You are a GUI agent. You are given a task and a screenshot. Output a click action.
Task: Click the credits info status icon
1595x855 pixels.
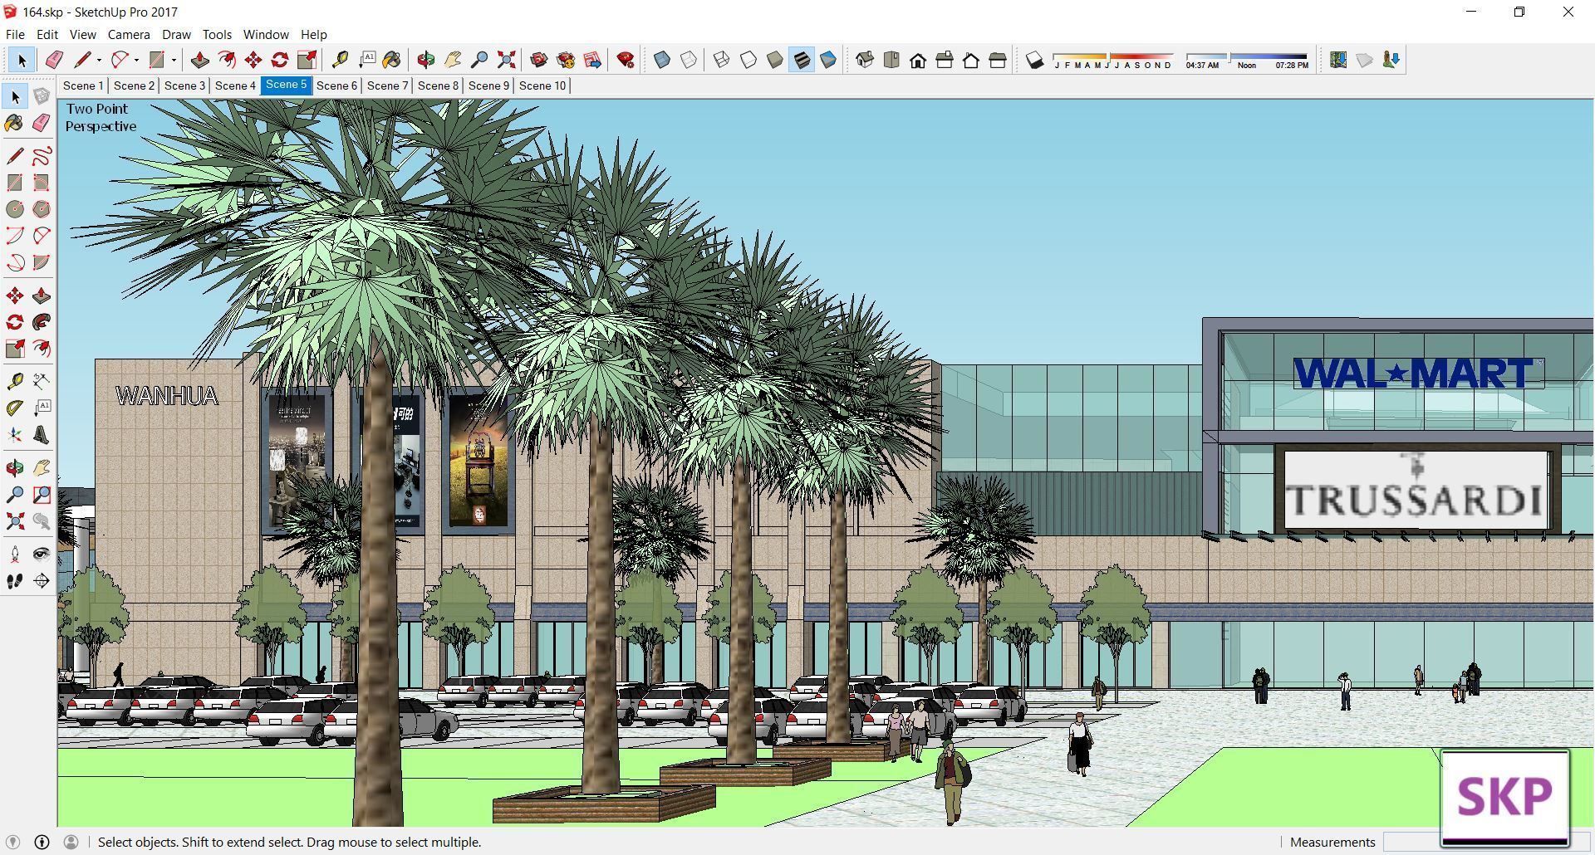42,842
